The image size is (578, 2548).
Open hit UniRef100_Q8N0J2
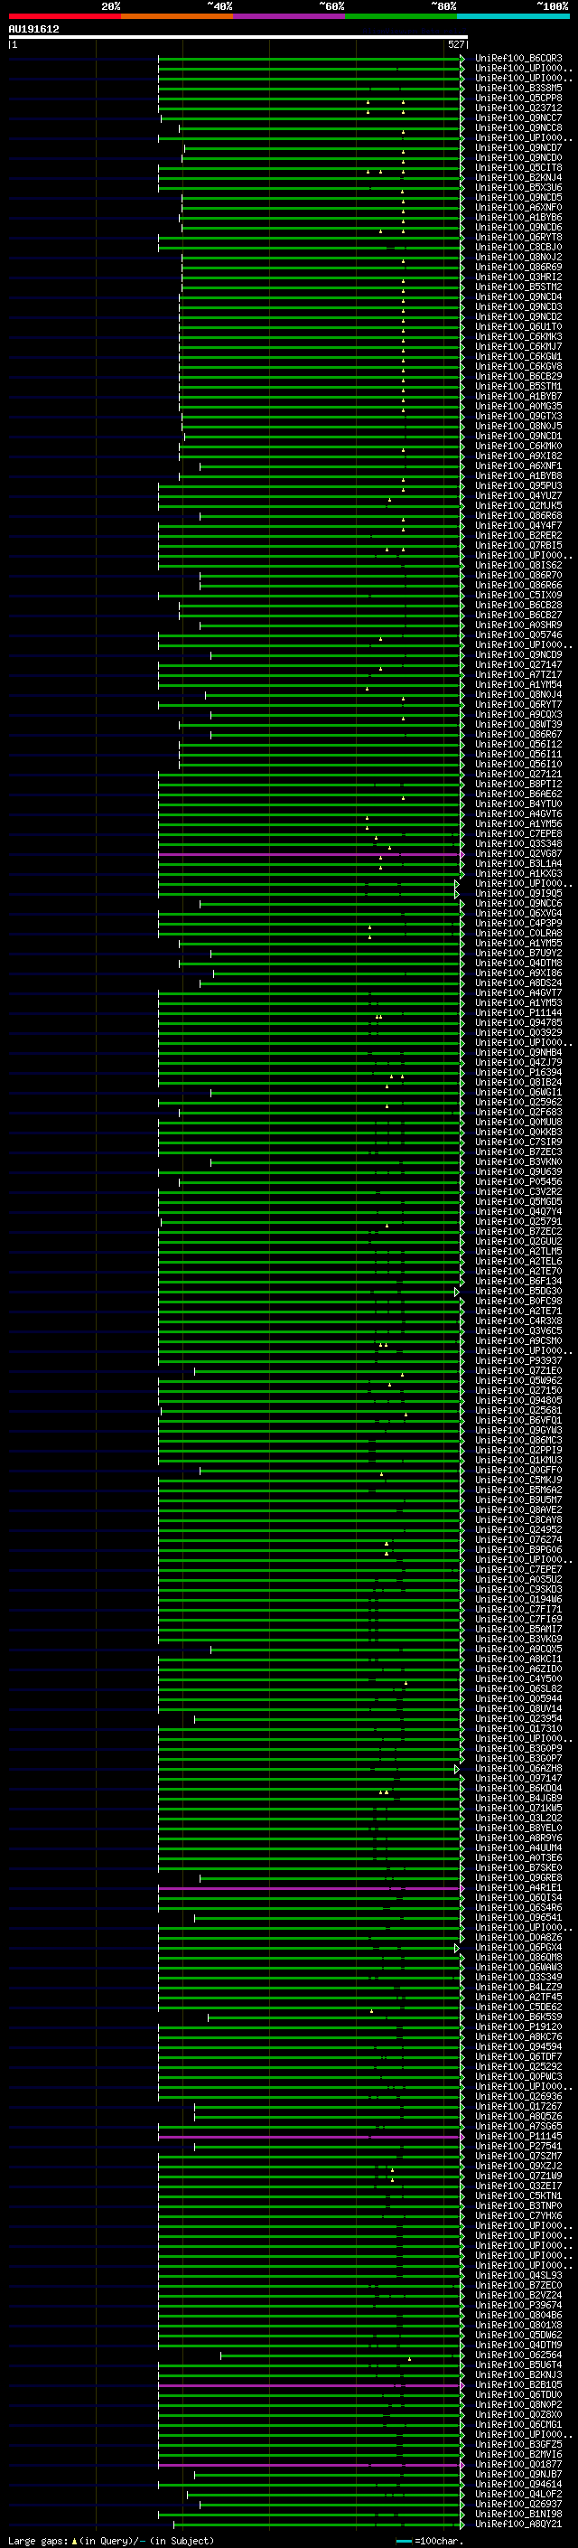point(518,258)
